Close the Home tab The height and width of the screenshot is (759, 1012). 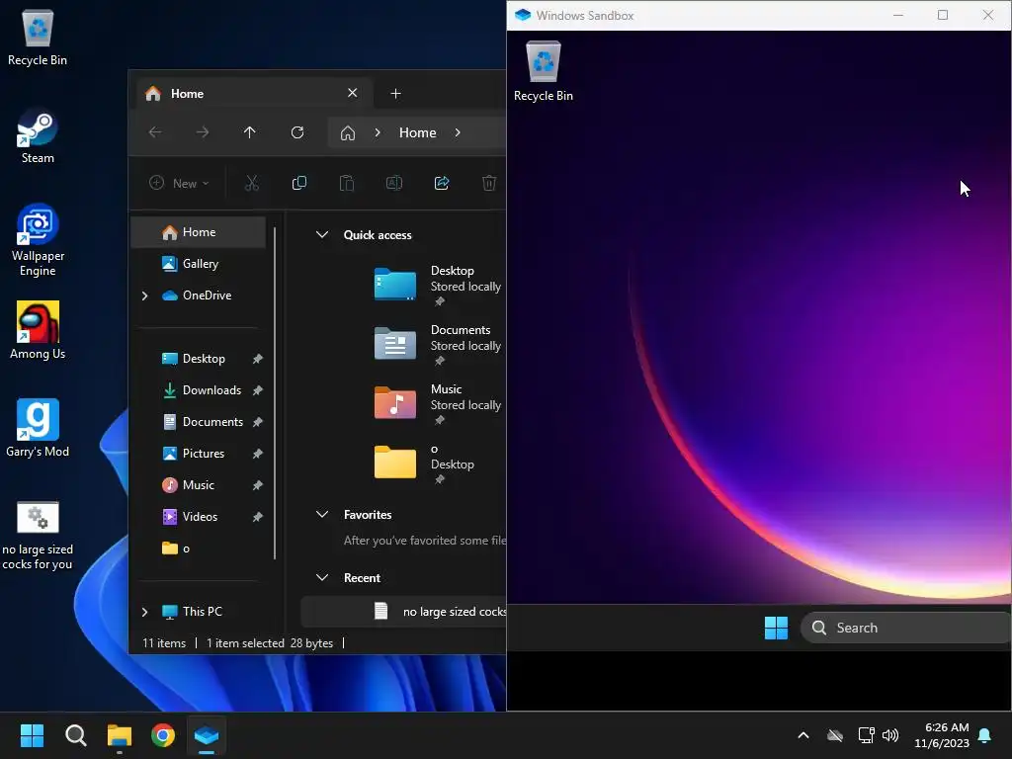(x=353, y=93)
